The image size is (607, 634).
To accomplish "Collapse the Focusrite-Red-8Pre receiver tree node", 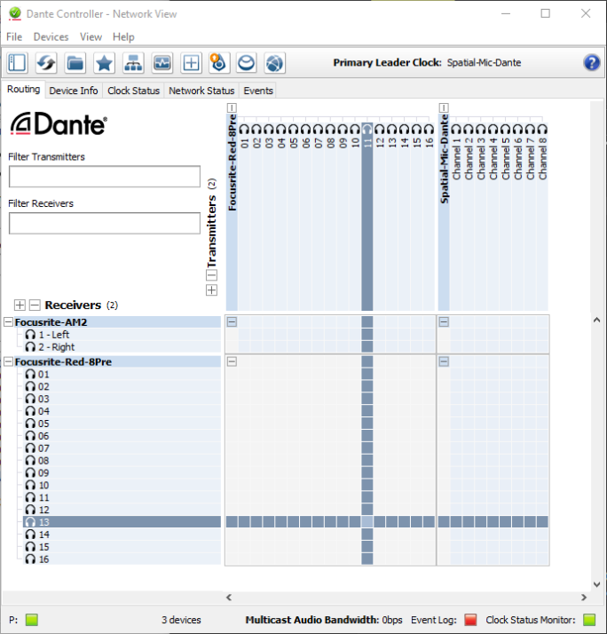I will tap(8, 362).
